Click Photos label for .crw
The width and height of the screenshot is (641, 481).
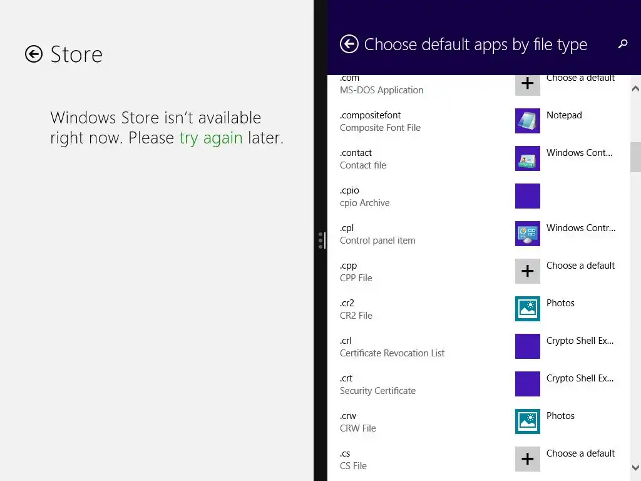560,416
